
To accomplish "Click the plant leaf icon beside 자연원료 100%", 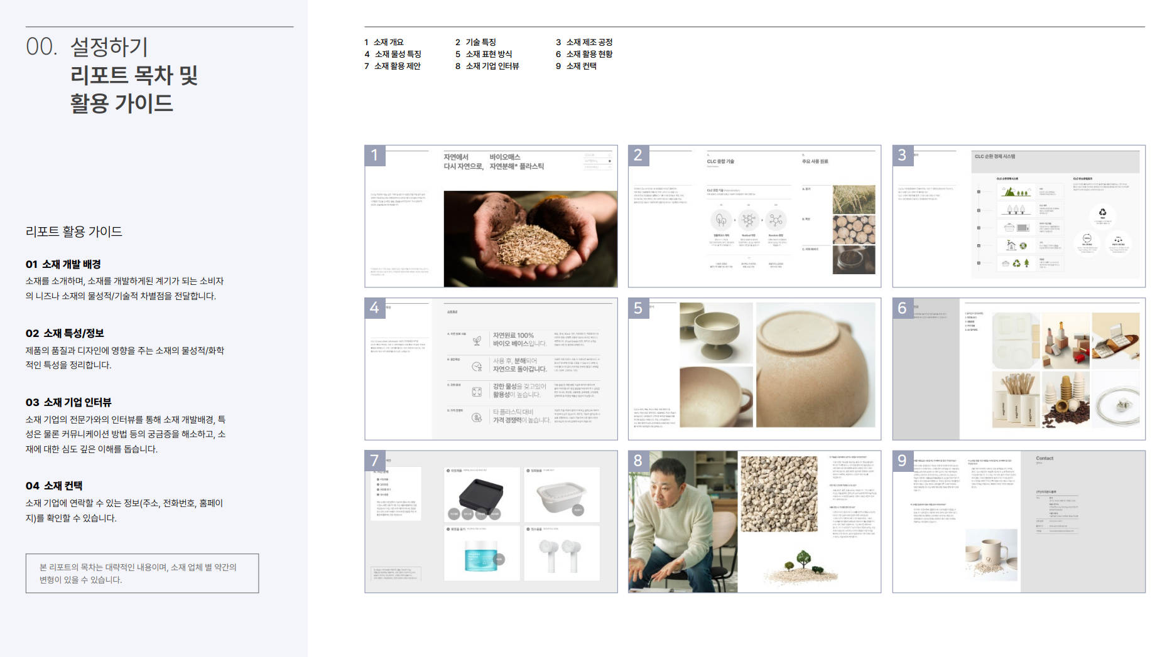I will tap(477, 340).
